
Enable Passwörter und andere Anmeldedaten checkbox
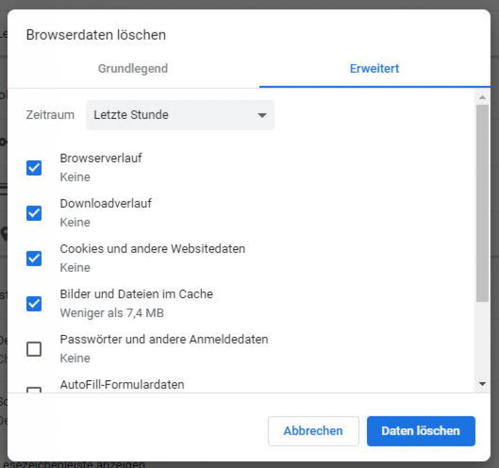[34, 349]
